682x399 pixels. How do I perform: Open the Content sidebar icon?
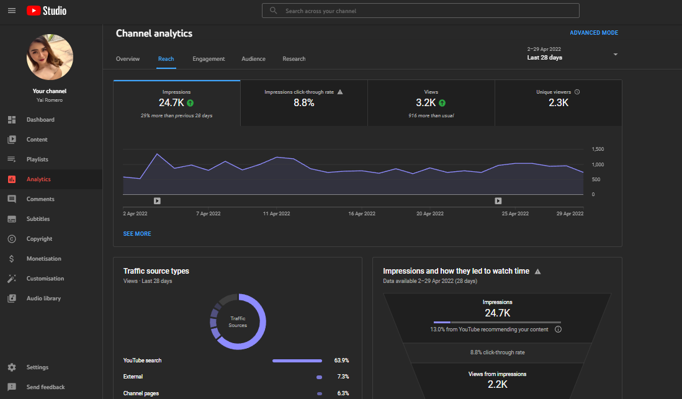[x=12, y=139]
